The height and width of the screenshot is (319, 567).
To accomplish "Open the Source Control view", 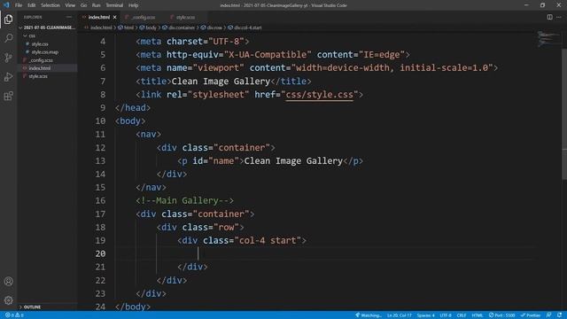I will 8,58.
